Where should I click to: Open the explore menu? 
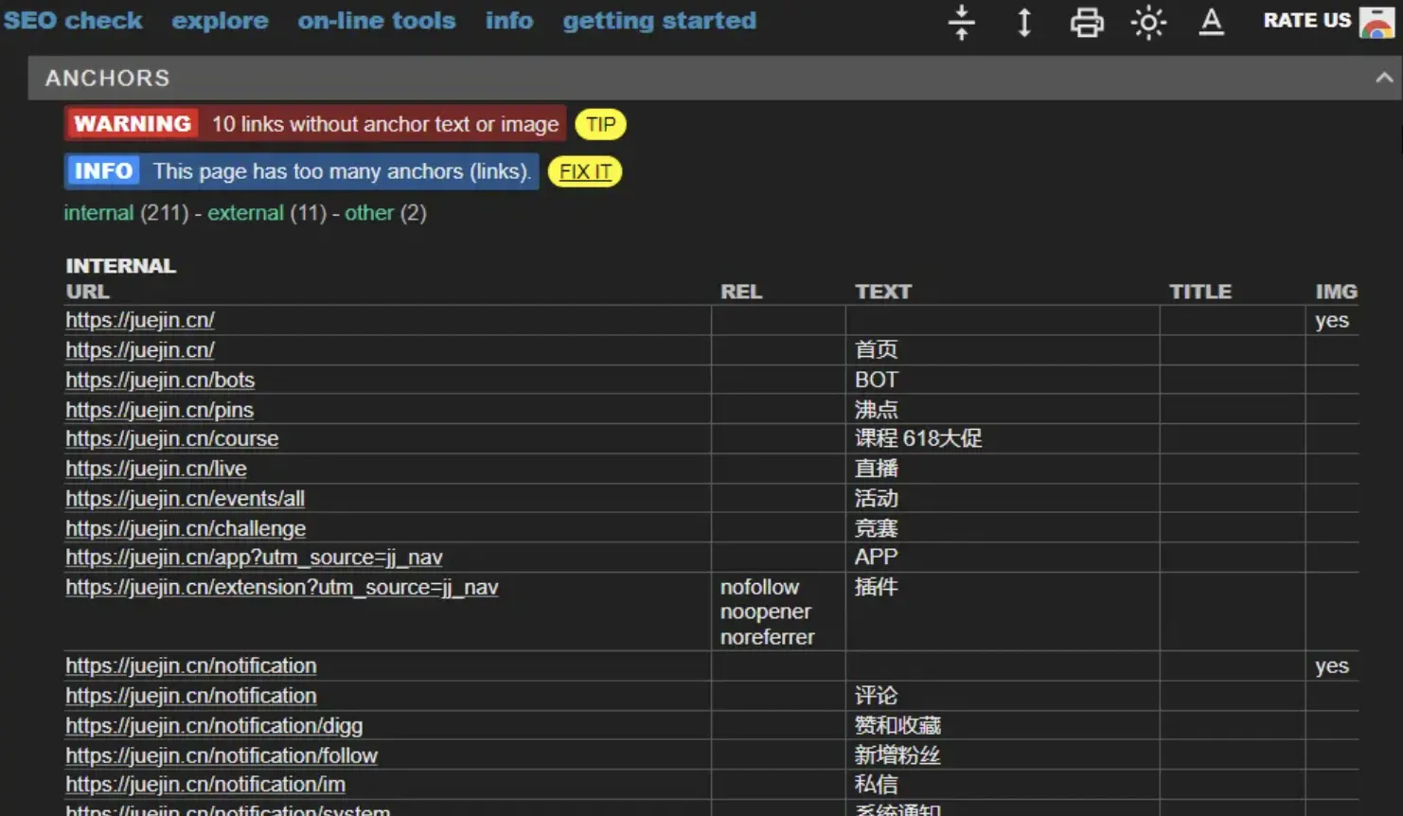pos(220,21)
